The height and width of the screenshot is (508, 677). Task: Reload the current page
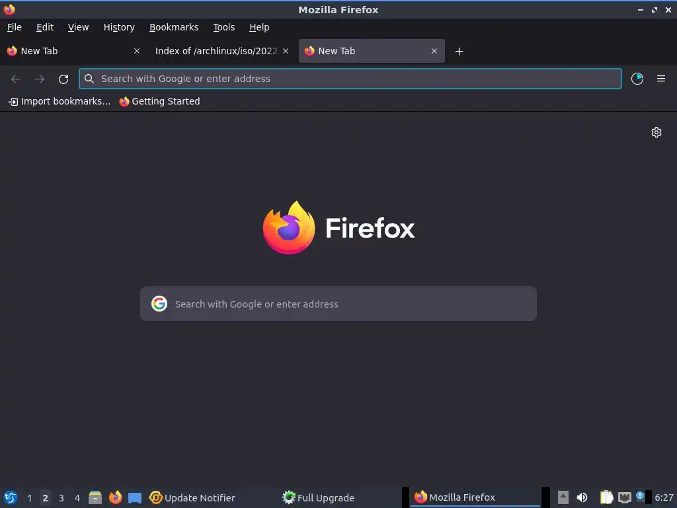coord(63,79)
